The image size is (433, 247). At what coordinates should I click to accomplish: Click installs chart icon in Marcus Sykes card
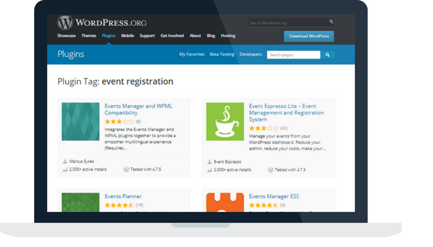coord(65,170)
